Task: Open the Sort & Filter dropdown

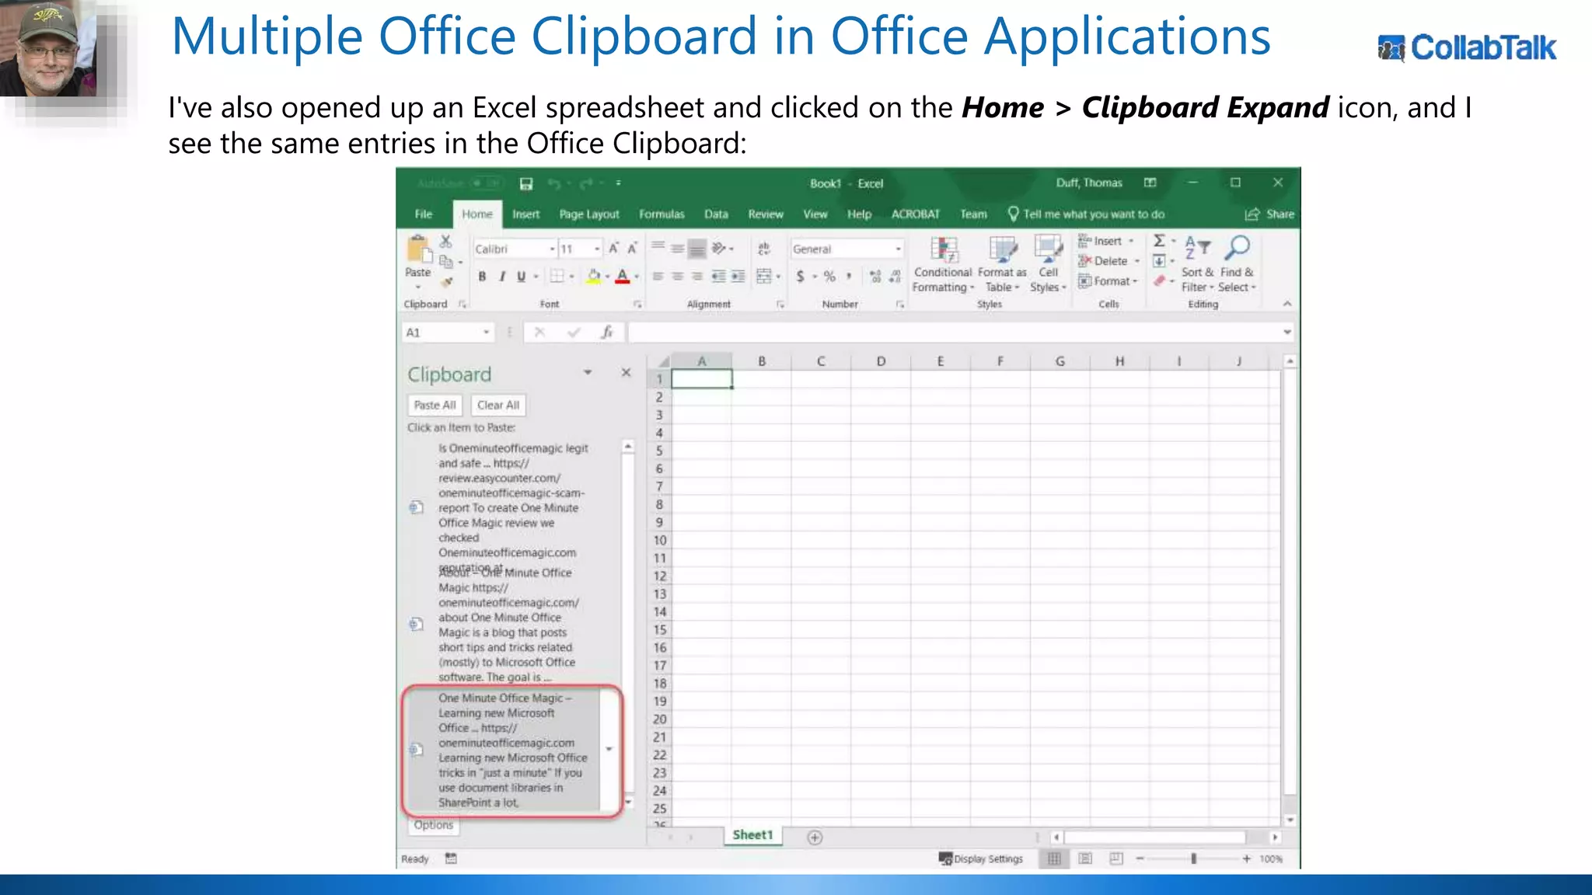Action: (1197, 265)
